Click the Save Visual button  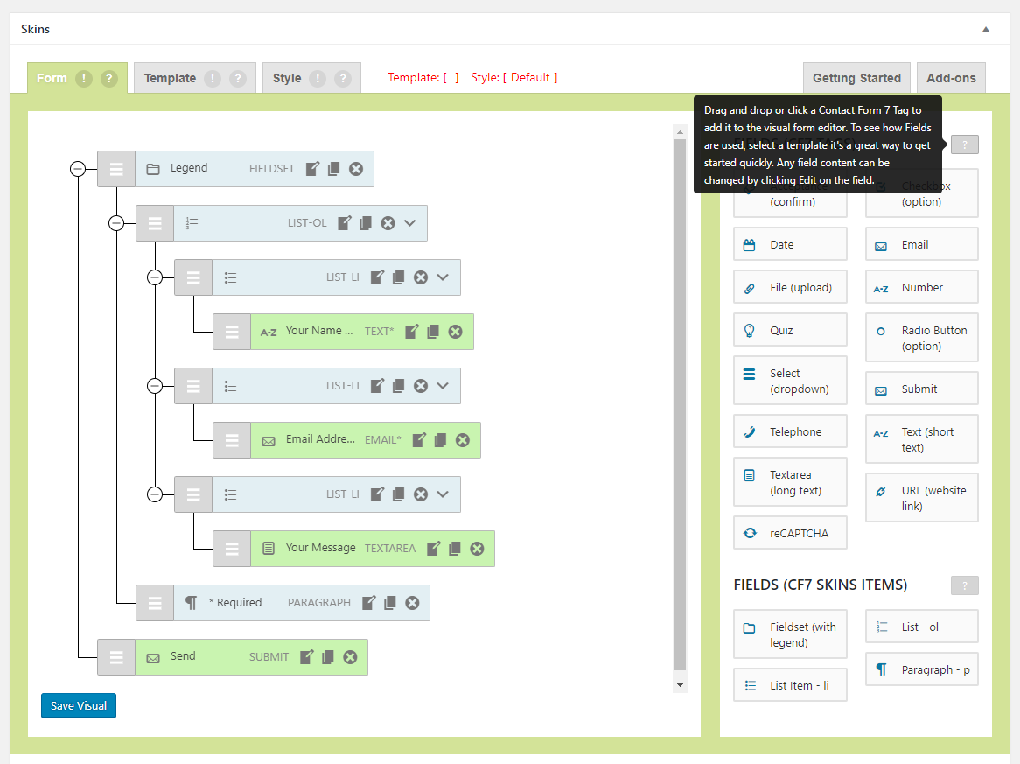click(x=79, y=705)
